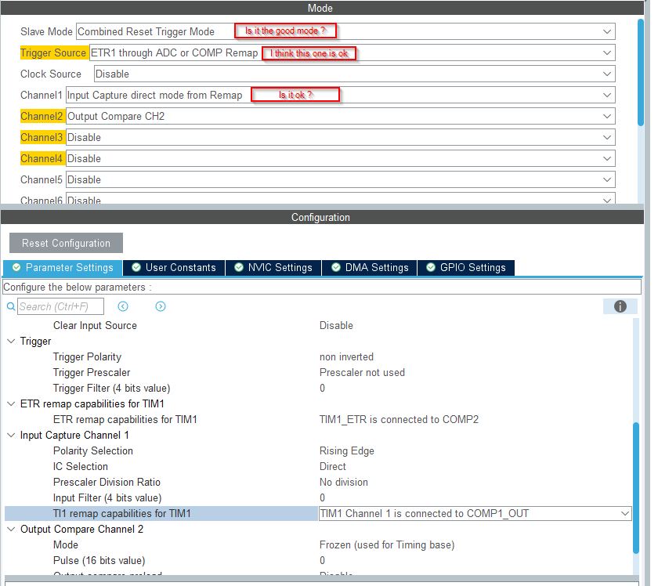
Task: Click the 'Prescaler not used' value
Action: (362, 373)
